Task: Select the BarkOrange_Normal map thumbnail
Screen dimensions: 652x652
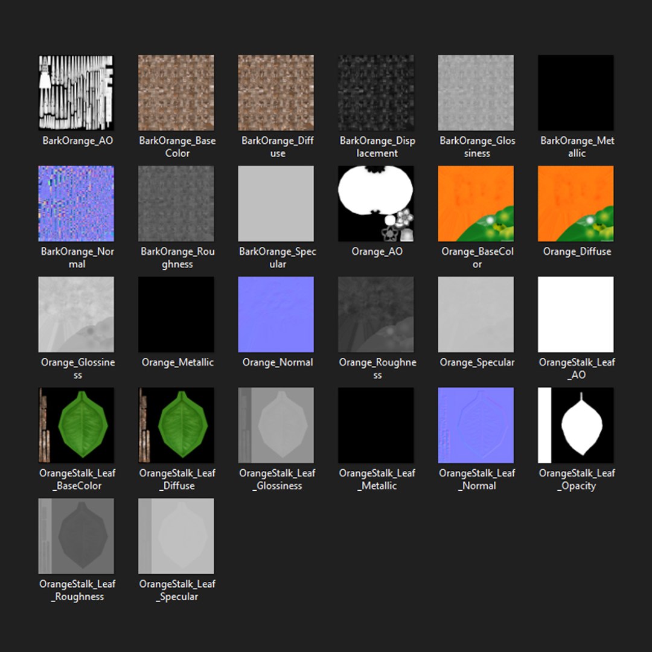Action: (x=76, y=204)
